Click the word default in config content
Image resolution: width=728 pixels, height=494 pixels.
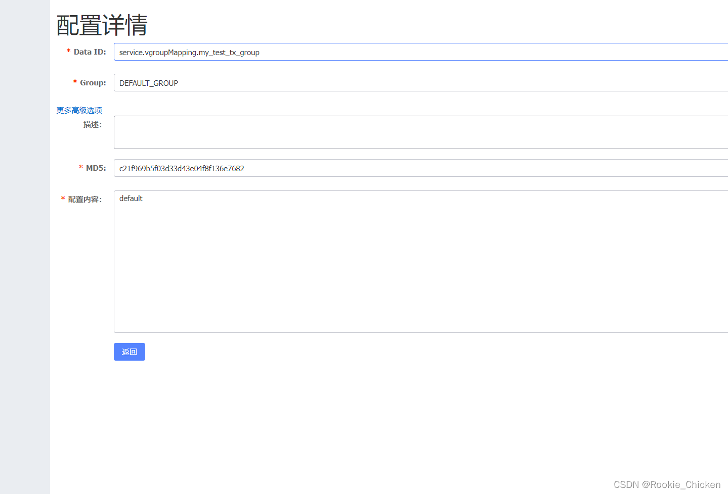click(x=131, y=198)
